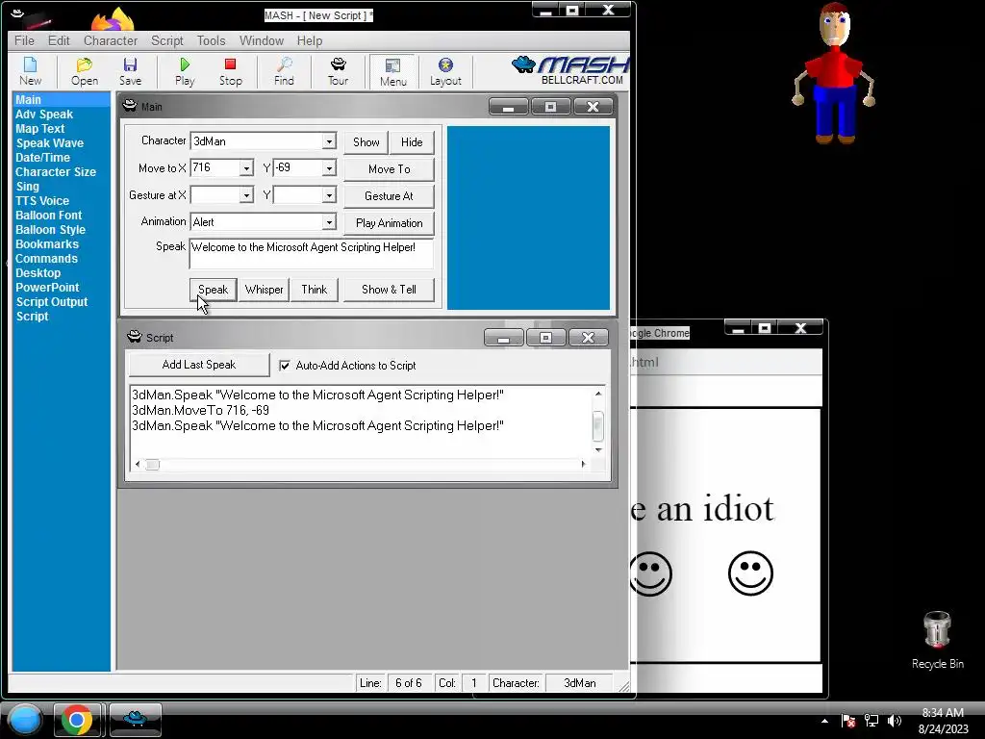Open the Find tool in toolbar
This screenshot has width=985, height=739.
click(284, 71)
